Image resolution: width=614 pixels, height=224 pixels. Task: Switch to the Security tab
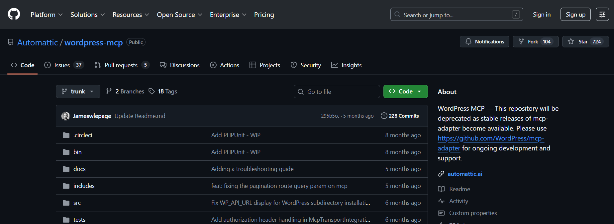coord(306,65)
